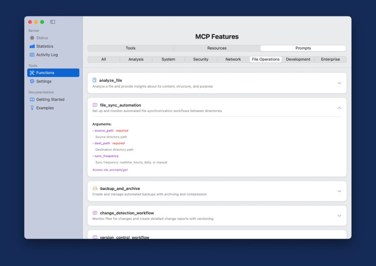The image size is (376, 266).
Task: Click the Statistics bar chart icon
Action: [x=32, y=46]
